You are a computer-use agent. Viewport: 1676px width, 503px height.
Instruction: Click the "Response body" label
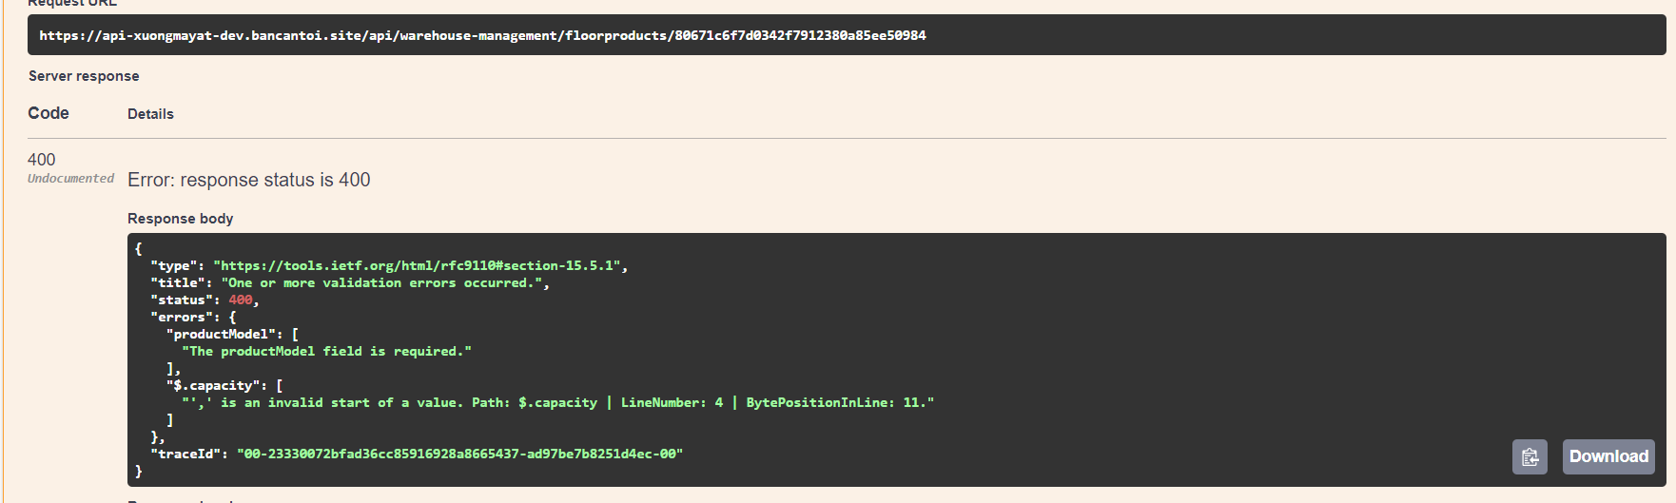coord(181,219)
